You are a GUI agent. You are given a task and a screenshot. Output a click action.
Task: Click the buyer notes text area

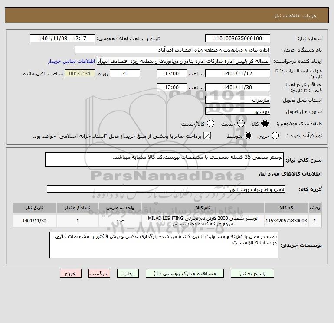[x=164, y=245]
